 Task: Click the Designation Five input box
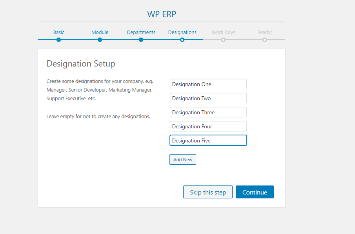point(208,140)
